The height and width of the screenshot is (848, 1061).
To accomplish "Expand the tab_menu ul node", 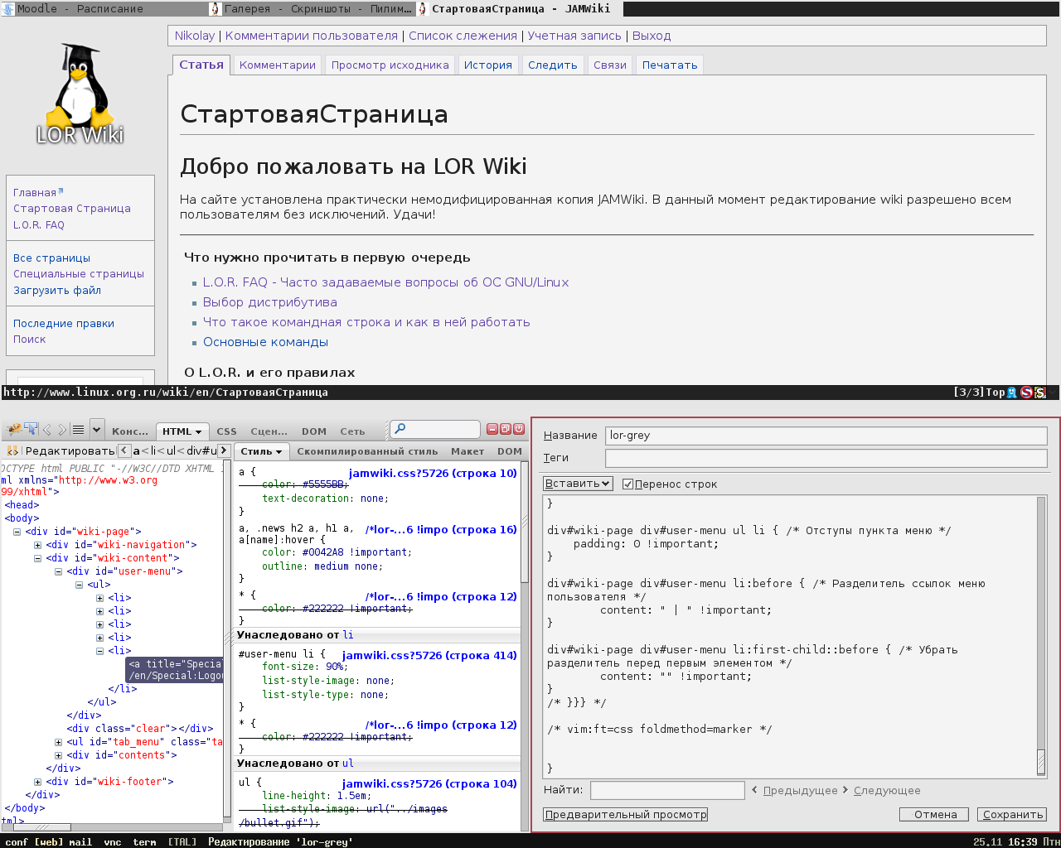I will coord(58,742).
